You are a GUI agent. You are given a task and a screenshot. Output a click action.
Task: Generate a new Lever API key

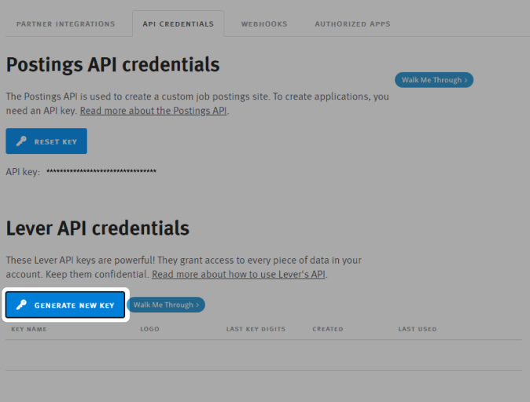click(x=65, y=305)
